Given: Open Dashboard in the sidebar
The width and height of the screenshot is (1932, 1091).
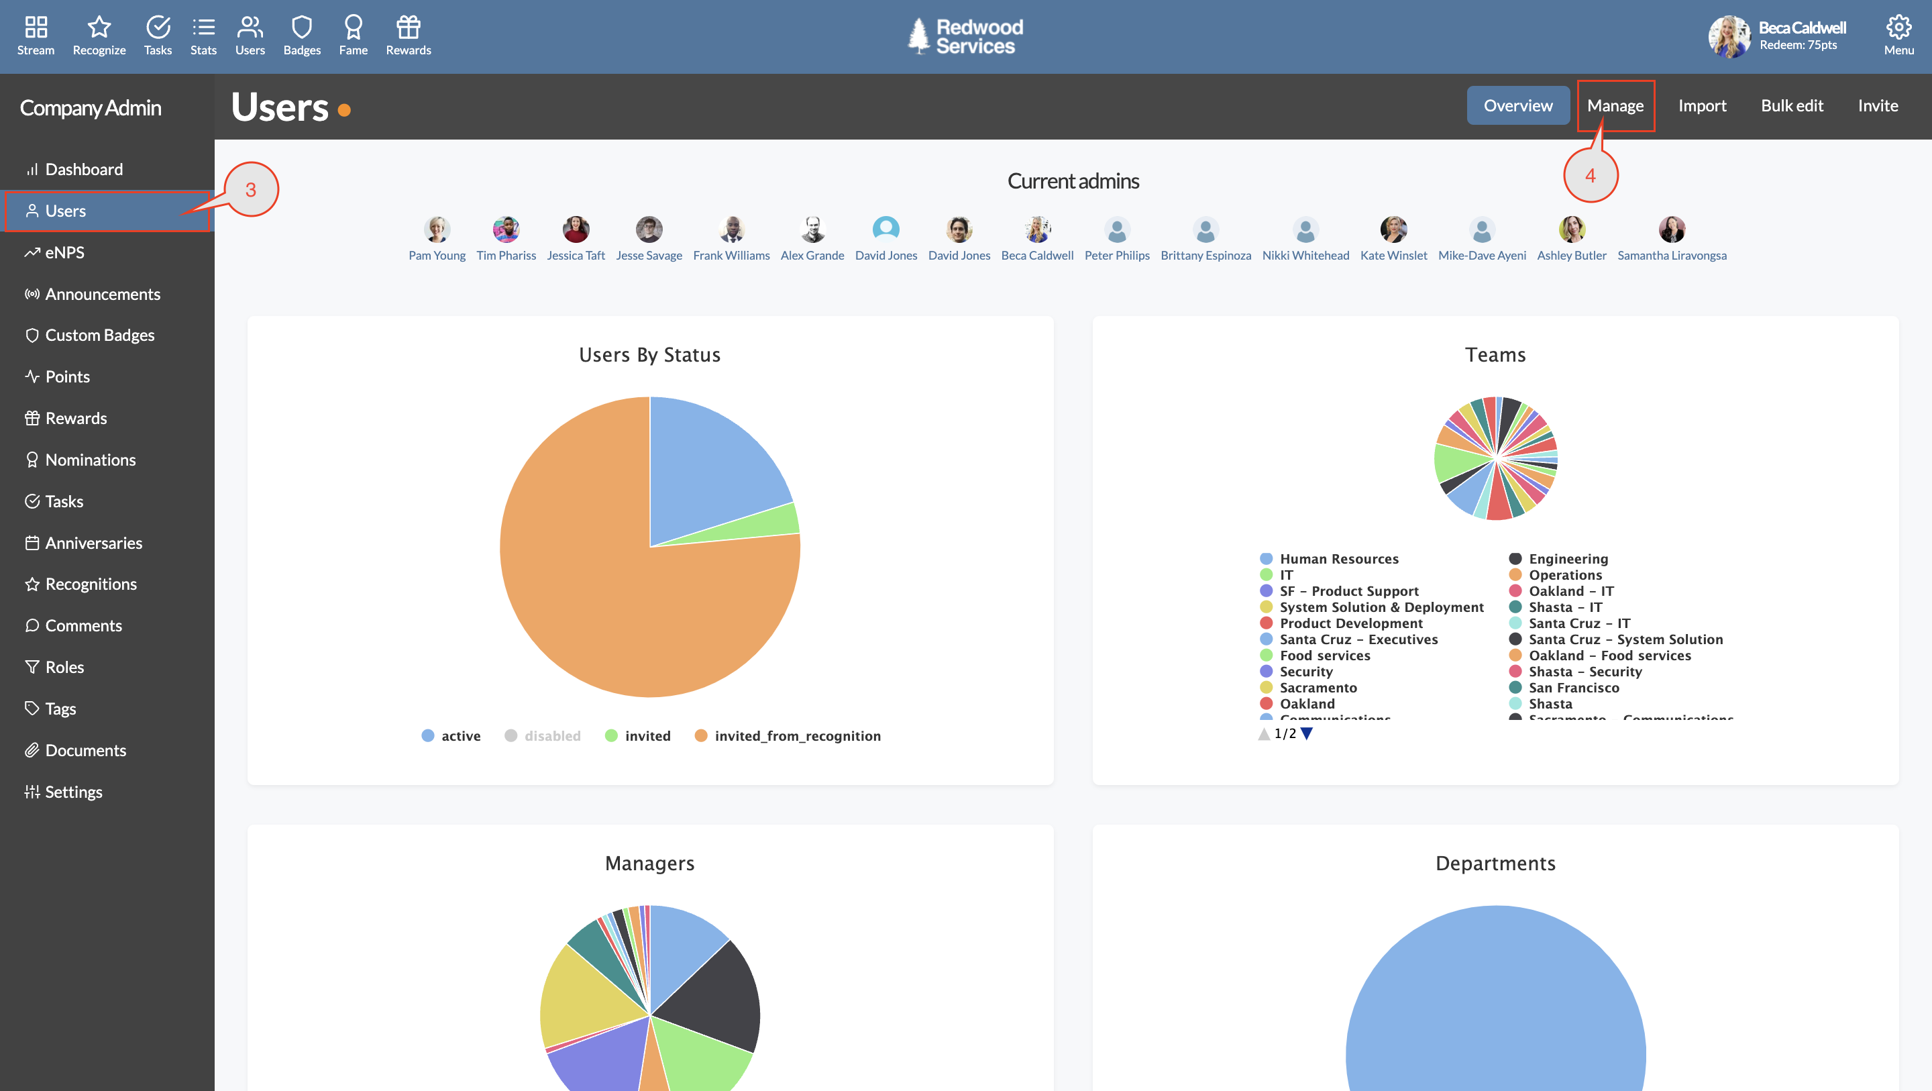Looking at the screenshot, I should tap(107, 169).
